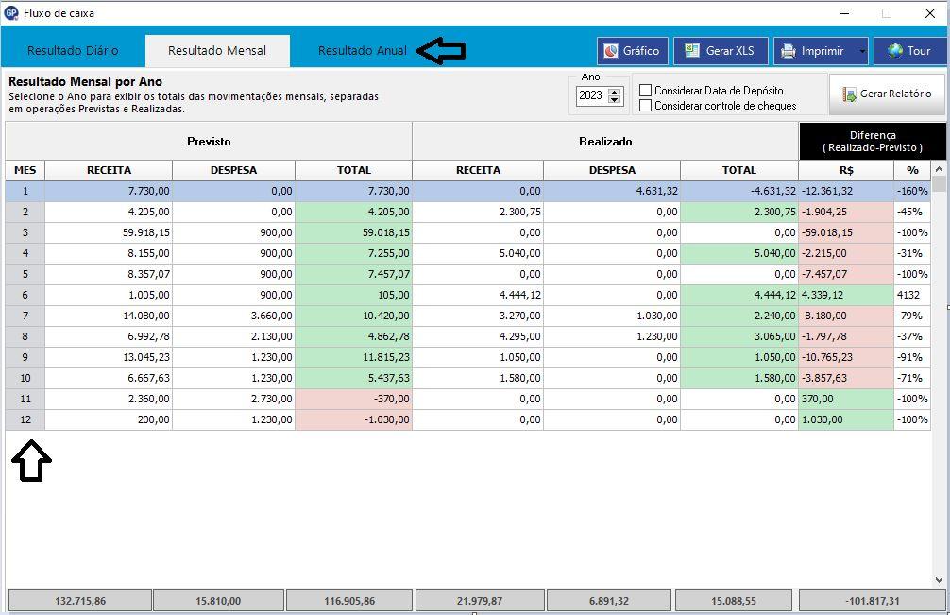Viewport: 950px width, 615px height.
Task: Click the Previsto DESPESA column header
Action: click(234, 170)
